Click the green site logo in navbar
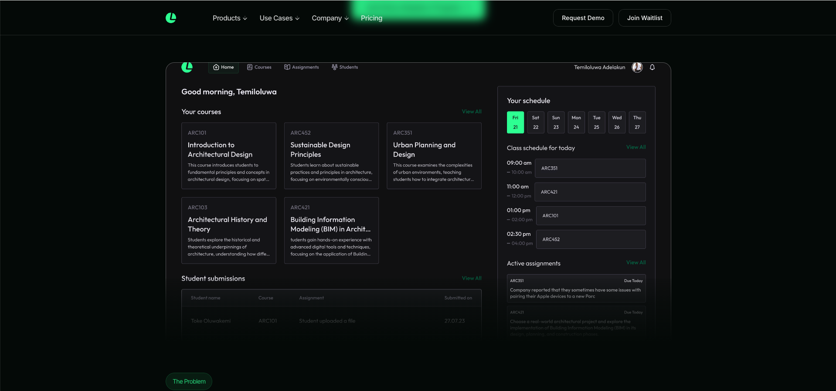The width and height of the screenshot is (836, 391). click(x=171, y=18)
